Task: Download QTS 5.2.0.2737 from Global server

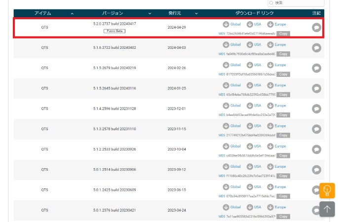Action: tap(232, 24)
